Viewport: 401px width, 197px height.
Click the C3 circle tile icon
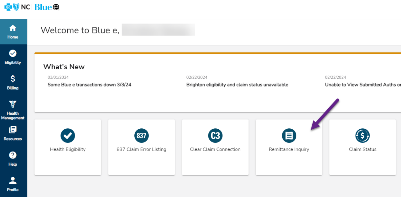(x=215, y=136)
